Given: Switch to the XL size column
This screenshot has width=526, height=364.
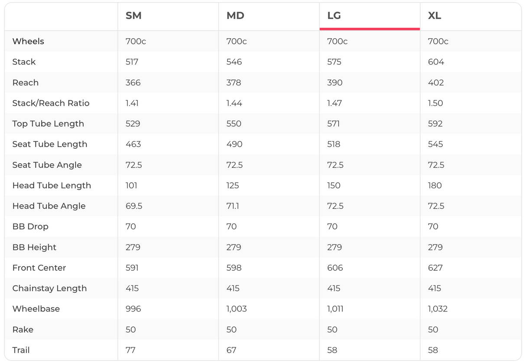Looking at the screenshot, I should (x=435, y=16).
